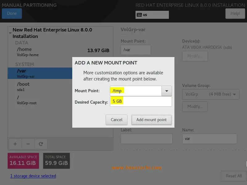Click the SYSTEM section label
247x185 pixels.
tap(25, 64)
